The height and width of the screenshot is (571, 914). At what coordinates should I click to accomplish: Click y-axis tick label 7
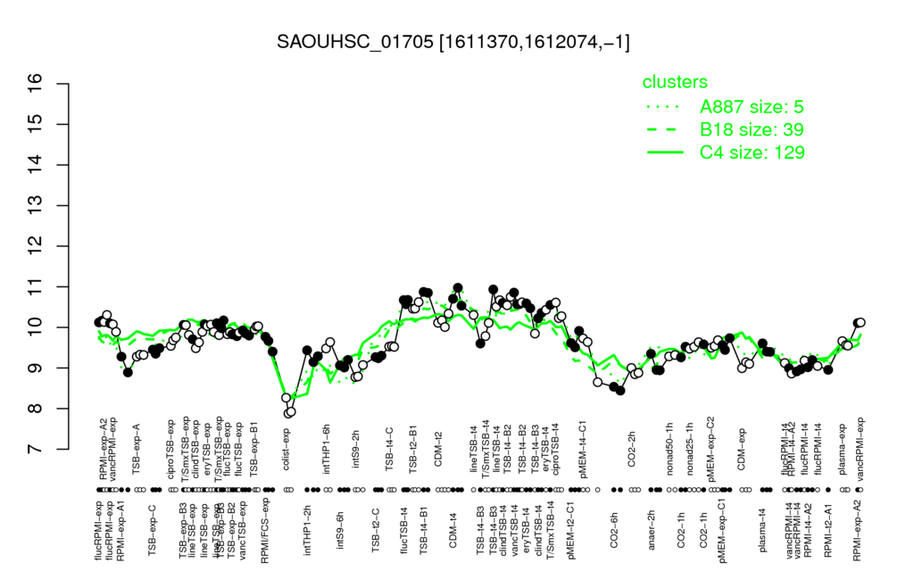tap(35, 450)
